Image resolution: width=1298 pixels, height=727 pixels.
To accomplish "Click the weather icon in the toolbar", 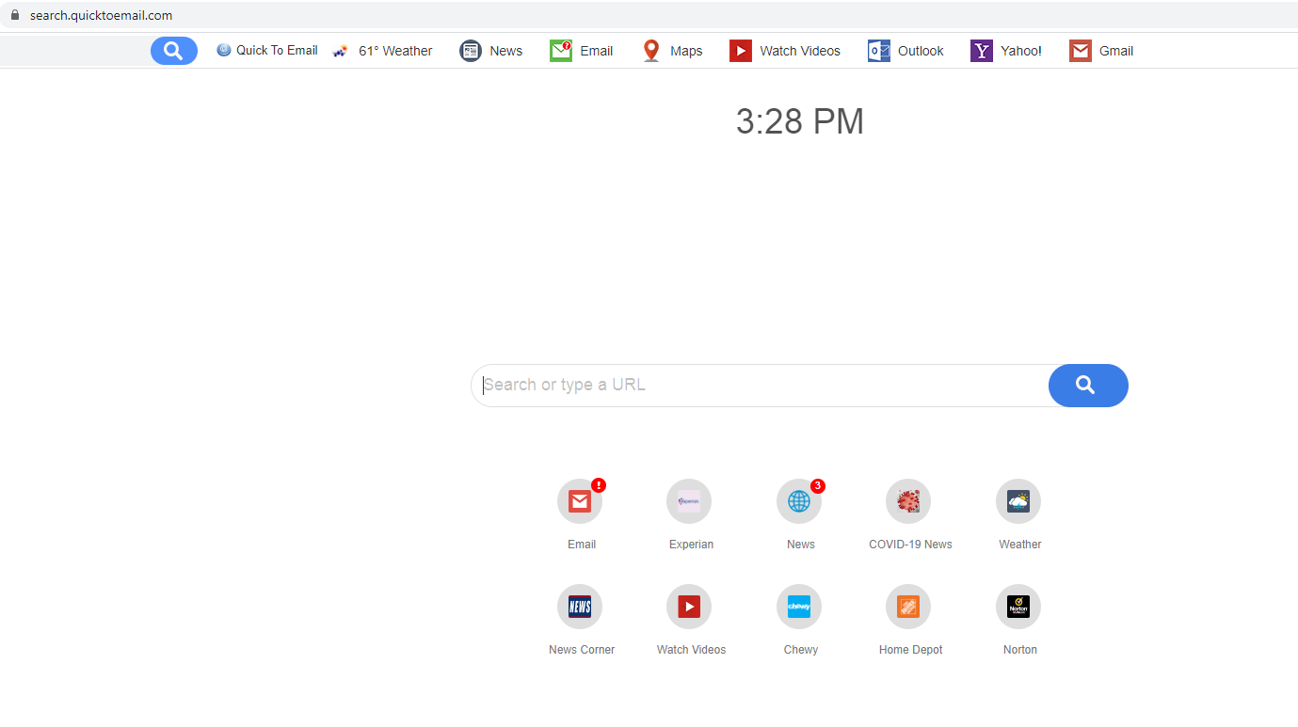I will coord(341,51).
